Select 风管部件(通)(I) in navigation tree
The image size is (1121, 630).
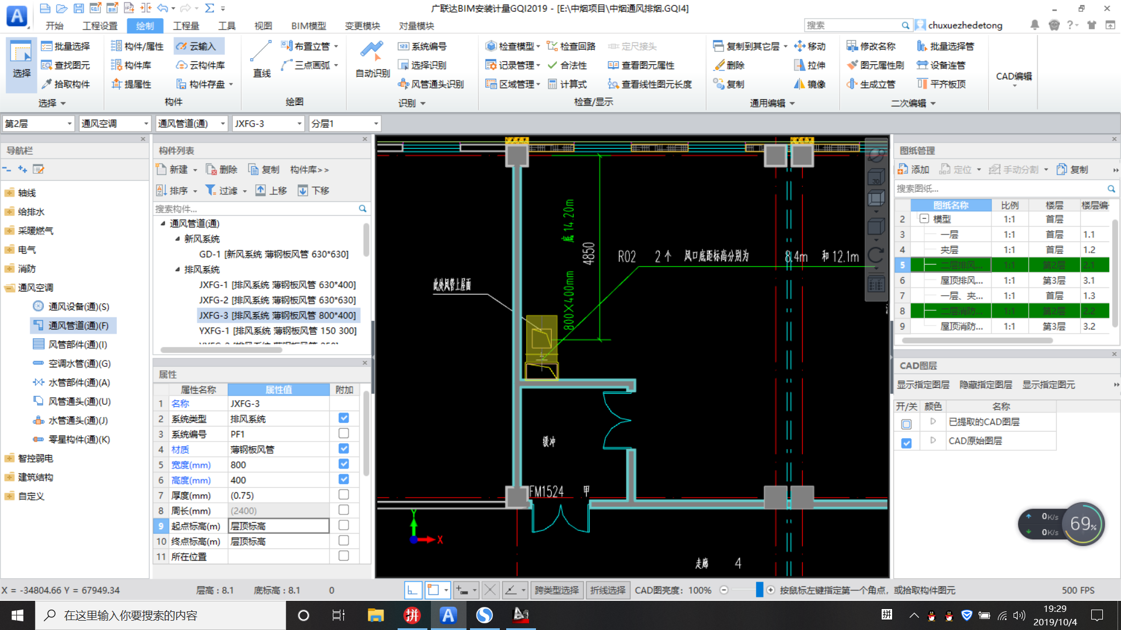[71, 344]
